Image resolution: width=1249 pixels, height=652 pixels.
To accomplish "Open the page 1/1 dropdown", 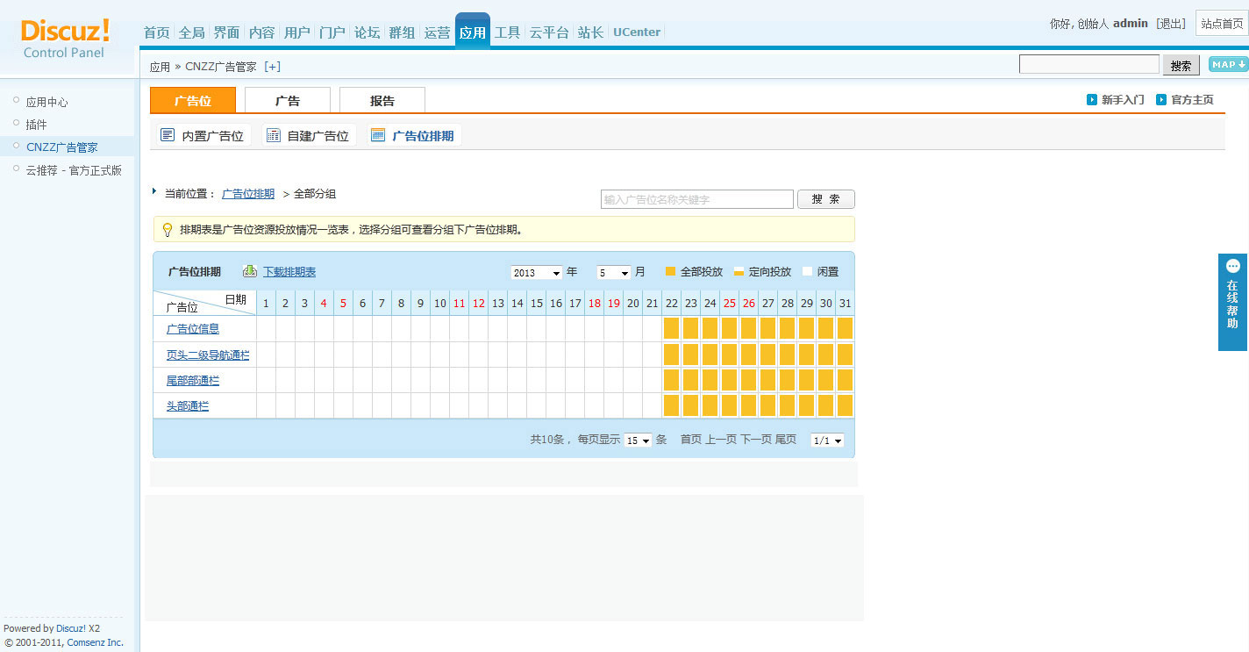I will 828,441.
